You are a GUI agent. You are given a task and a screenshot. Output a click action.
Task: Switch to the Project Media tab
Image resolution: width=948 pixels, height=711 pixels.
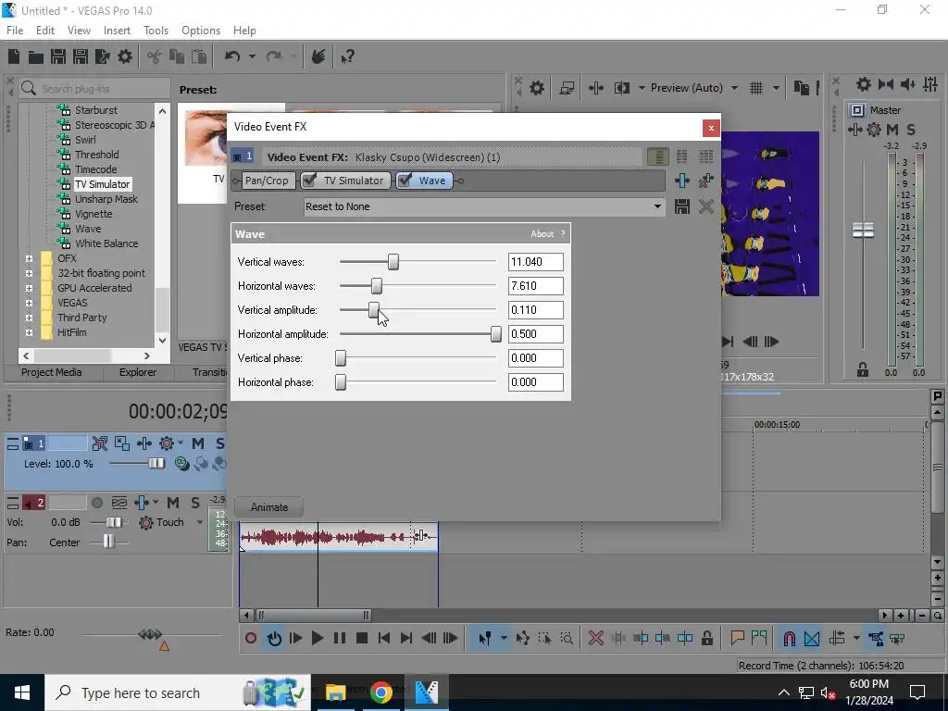(x=52, y=372)
